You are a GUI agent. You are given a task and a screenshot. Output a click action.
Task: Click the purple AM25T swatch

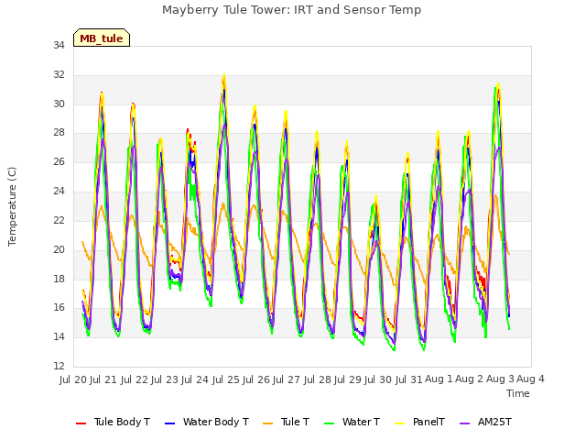(464, 423)
